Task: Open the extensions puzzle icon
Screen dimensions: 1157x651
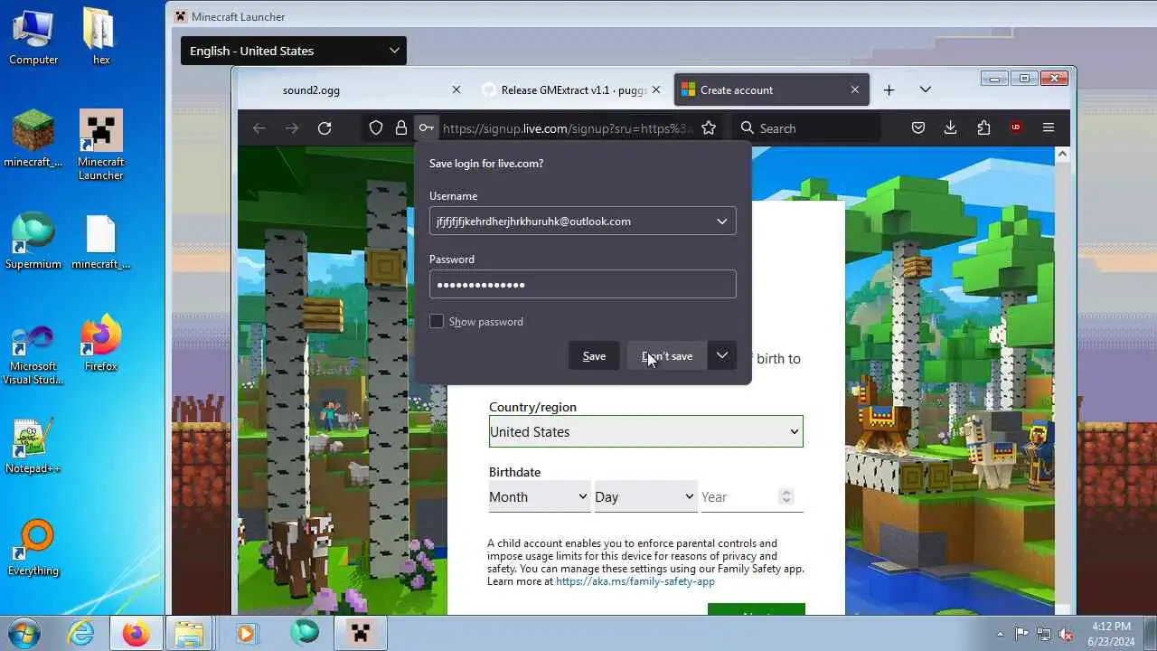Action: tap(983, 128)
